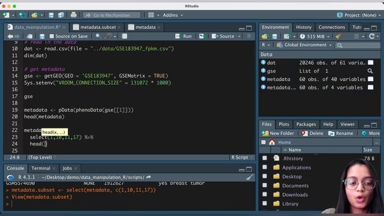Open the Import Dataset menu
This screenshot has height=216, width=384.
click(287, 37)
